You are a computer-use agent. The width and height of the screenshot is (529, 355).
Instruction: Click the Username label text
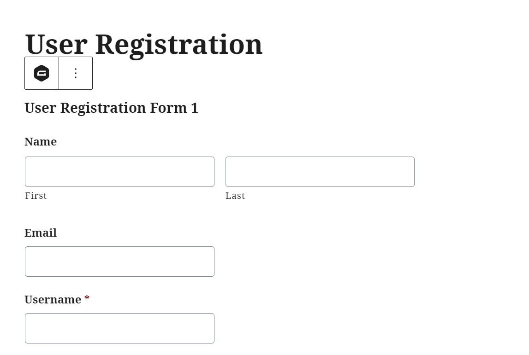53,300
